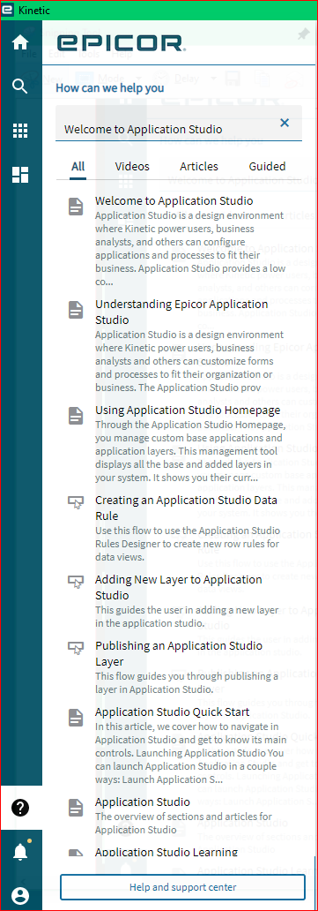Click Help and support center button
The image size is (318, 911).
tap(183, 887)
